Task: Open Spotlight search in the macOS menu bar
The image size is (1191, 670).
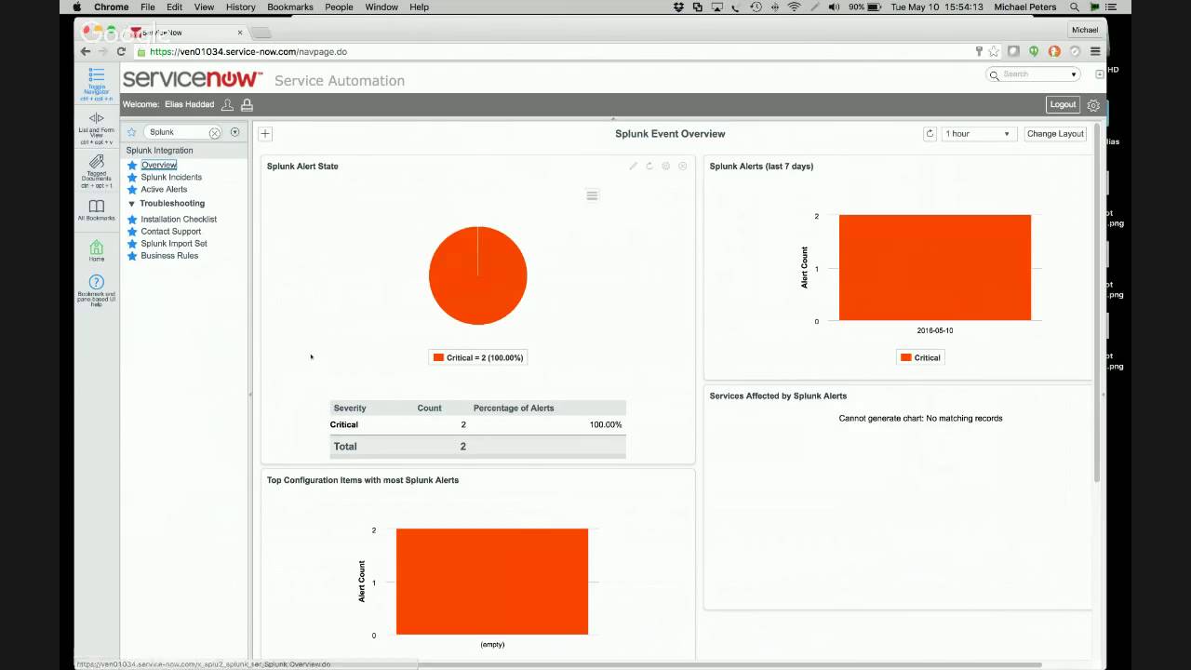Action: point(1074,7)
